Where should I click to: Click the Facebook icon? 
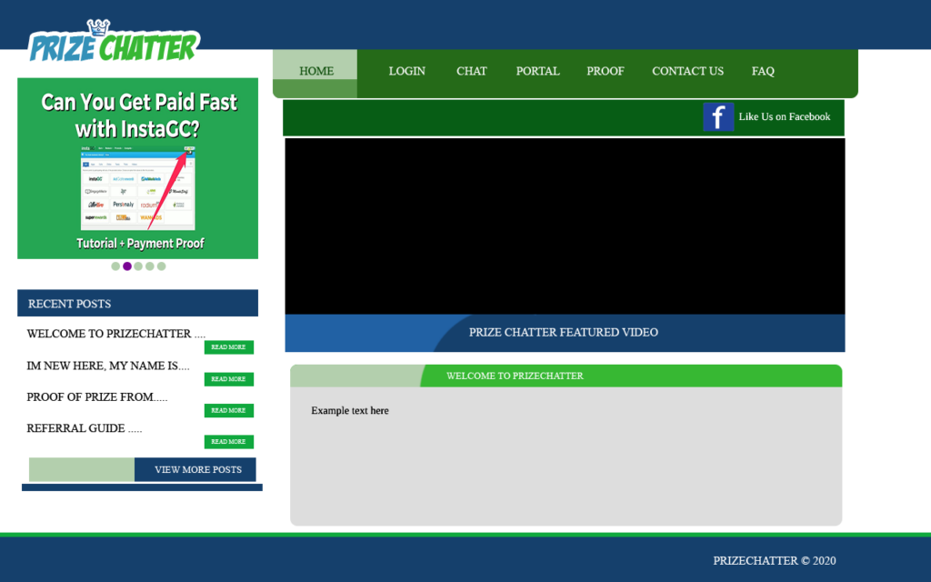tap(717, 117)
